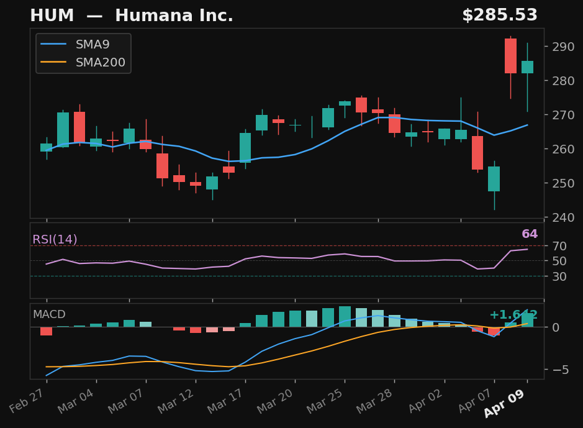Image resolution: width=583 pixels, height=428 pixels.
Task: Click the first red MACD histogram bar
Action: (x=47, y=331)
